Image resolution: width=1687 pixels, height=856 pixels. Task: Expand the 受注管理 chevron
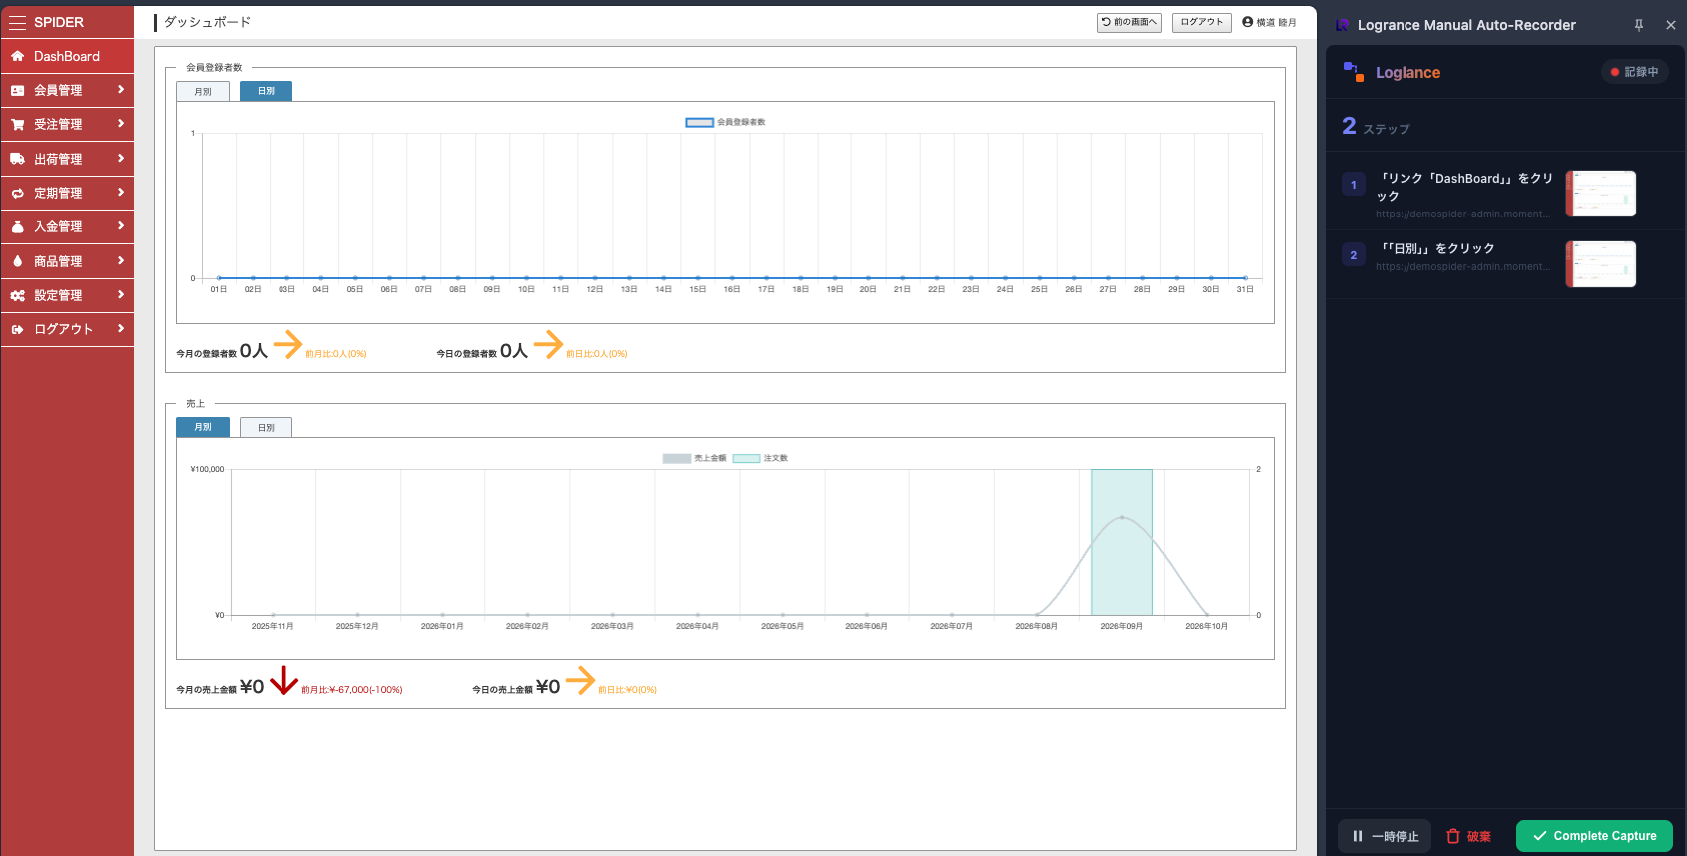coord(121,124)
